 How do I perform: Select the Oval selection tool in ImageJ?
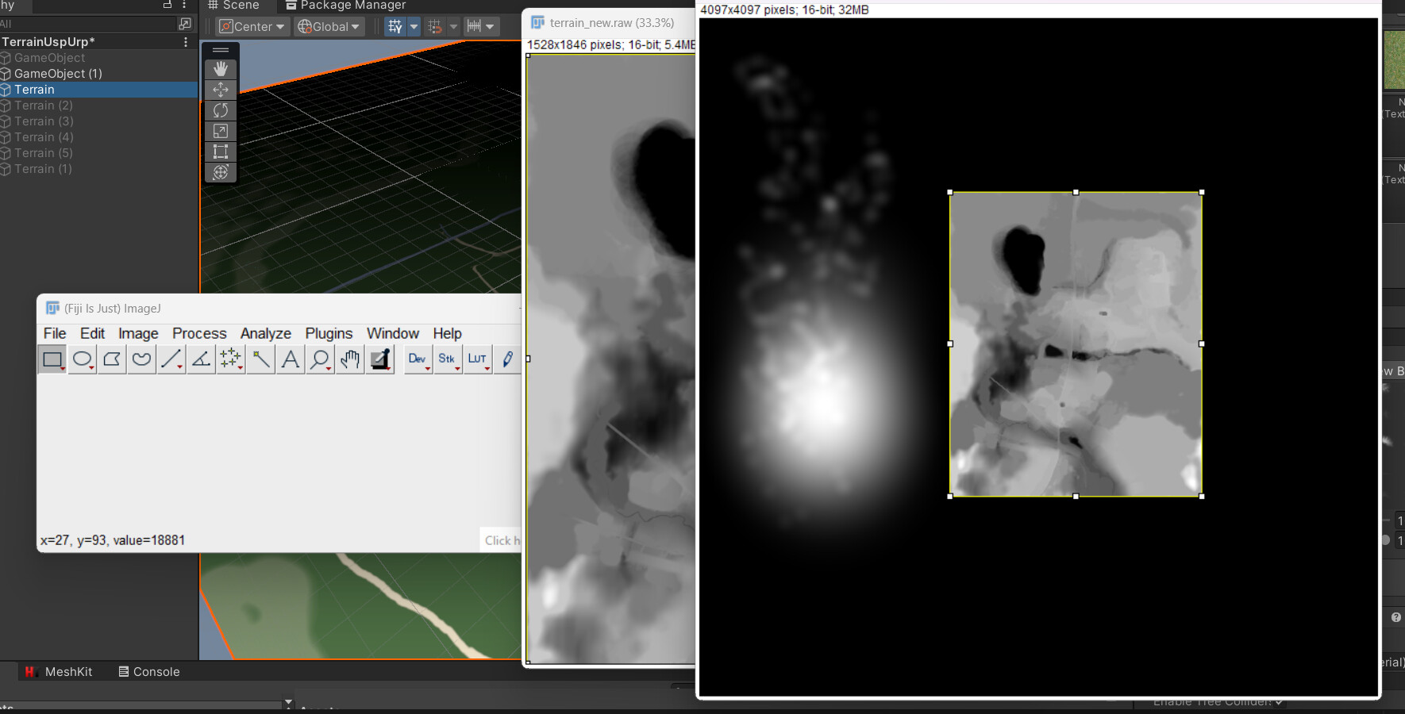tap(82, 359)
